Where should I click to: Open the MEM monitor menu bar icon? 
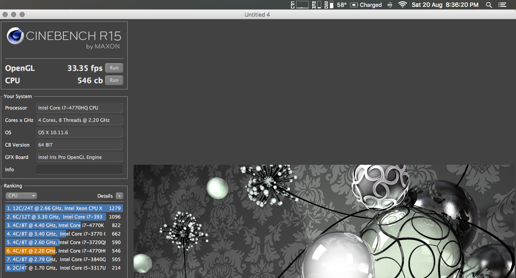[x=316, y=5]
